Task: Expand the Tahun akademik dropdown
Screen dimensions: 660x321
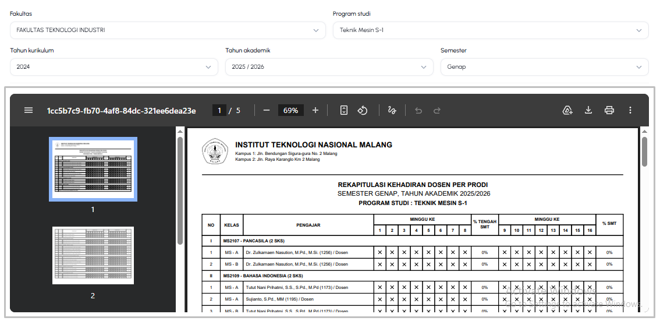Action: [x=329, y=67]
